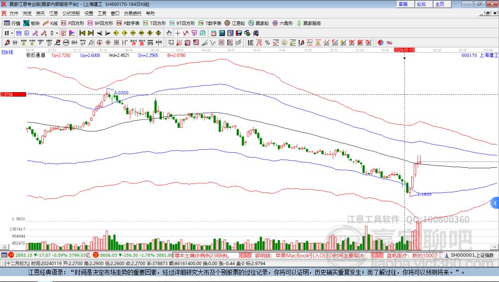Expand the period 日 dropdown arrow
Screen dimensions: 499x282
12,33
